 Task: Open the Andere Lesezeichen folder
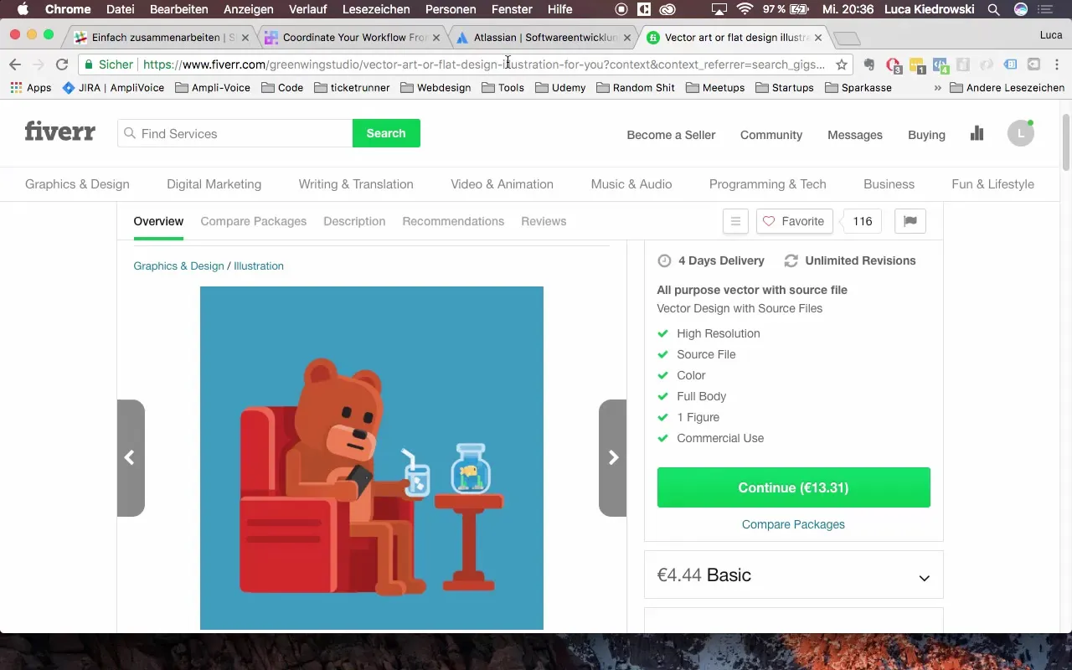click(1007, 87)
